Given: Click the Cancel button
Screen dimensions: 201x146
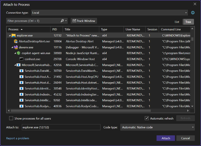Looking at the screenshot, I should (185, 138).
